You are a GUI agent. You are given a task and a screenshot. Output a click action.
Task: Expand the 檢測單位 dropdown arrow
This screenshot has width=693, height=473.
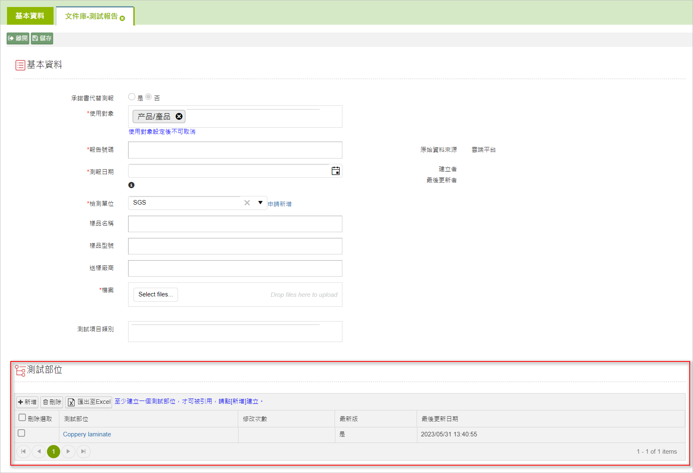click(260, 203)
